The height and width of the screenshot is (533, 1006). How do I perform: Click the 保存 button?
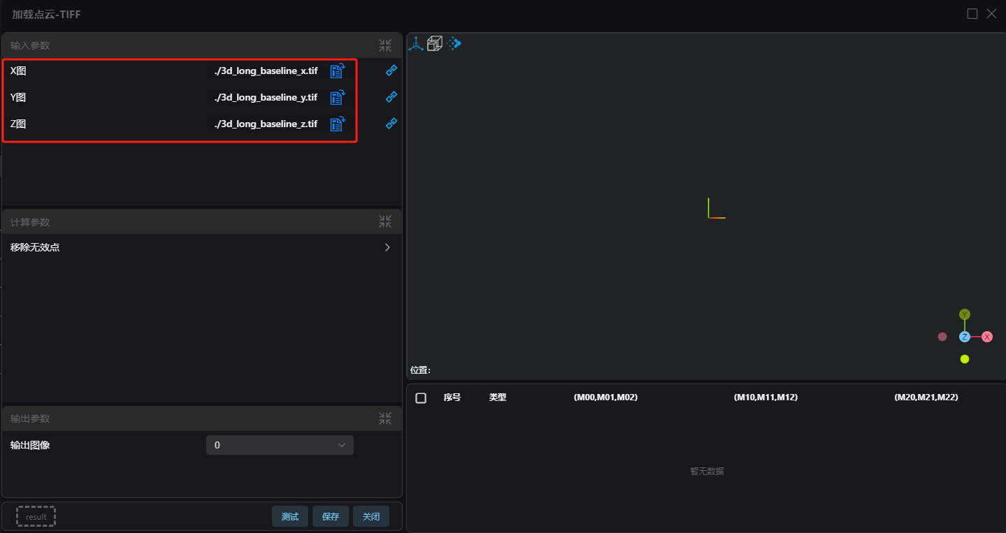[331, 517]
